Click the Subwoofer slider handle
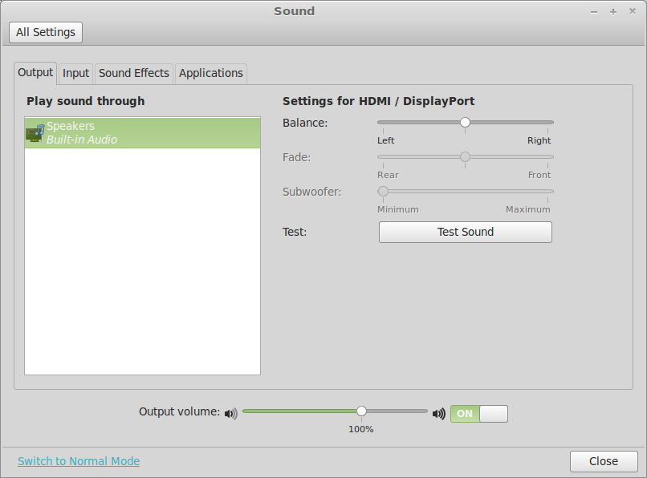Screen dimensions: 647x478 pyautogui.click(x=383, y=192)
